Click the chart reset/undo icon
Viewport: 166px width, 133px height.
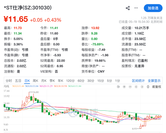(118, 87)
